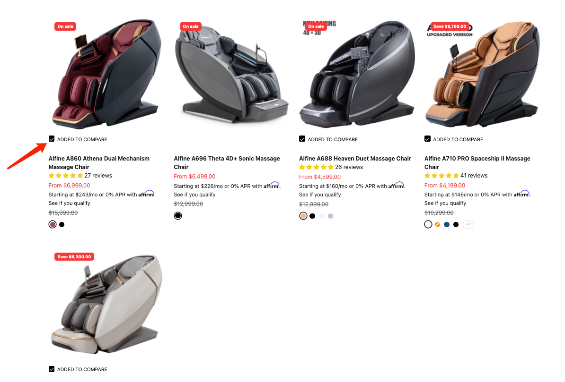Uncheck compare for the beige chair in second row
Screen dimensions: 565x382
coord(52,369)
